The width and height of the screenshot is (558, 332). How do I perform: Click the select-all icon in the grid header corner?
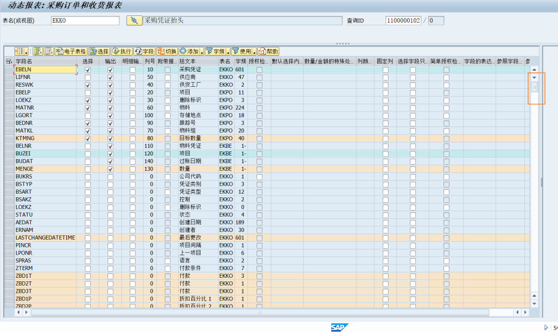[x=9, y=61]
